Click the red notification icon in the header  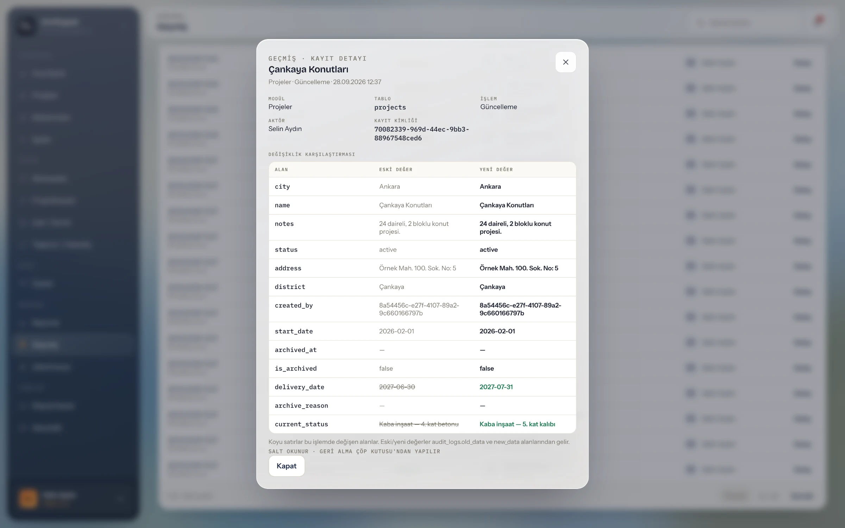[x=819, y=21]
